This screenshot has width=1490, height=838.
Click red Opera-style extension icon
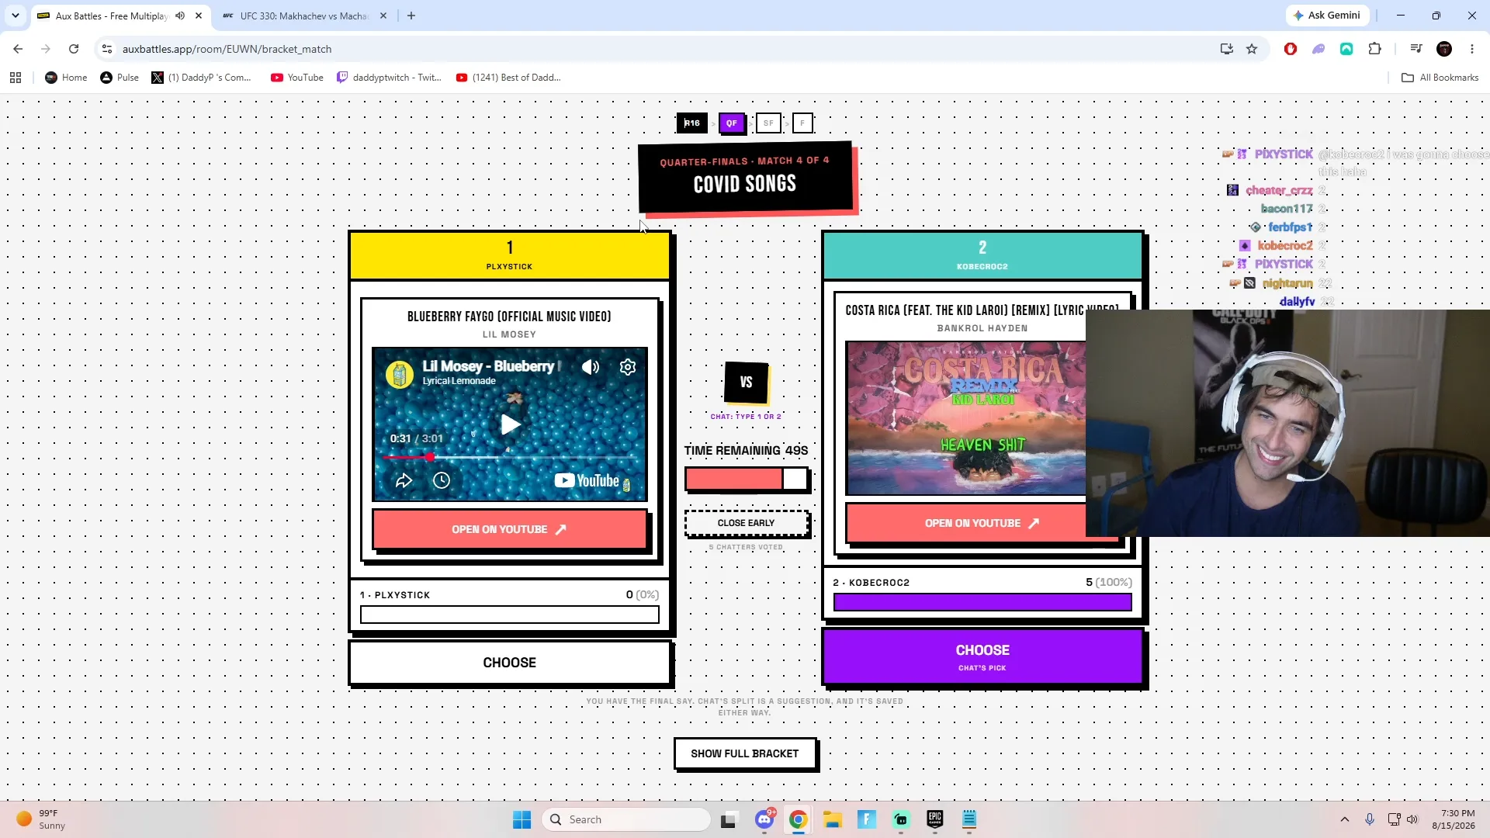click(x=1291, y=49)
